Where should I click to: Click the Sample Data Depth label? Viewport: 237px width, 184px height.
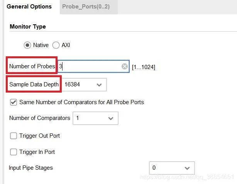pyautogui.click(x=34, y=84)
